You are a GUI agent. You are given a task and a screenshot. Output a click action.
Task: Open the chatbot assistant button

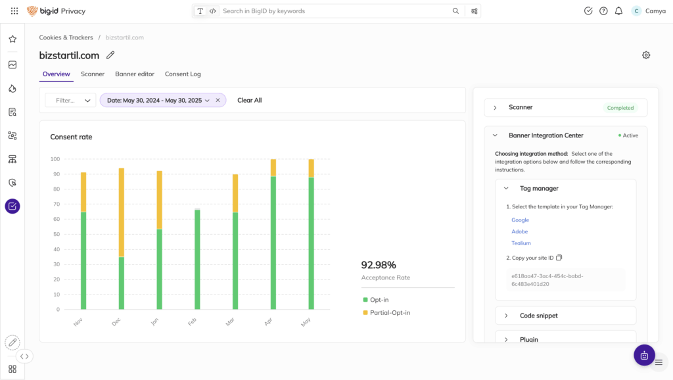click(x=644, y=355)
